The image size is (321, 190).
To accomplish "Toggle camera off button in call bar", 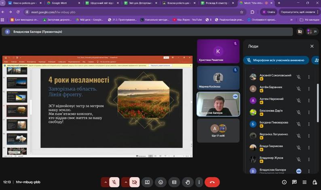I will (135, 182).
